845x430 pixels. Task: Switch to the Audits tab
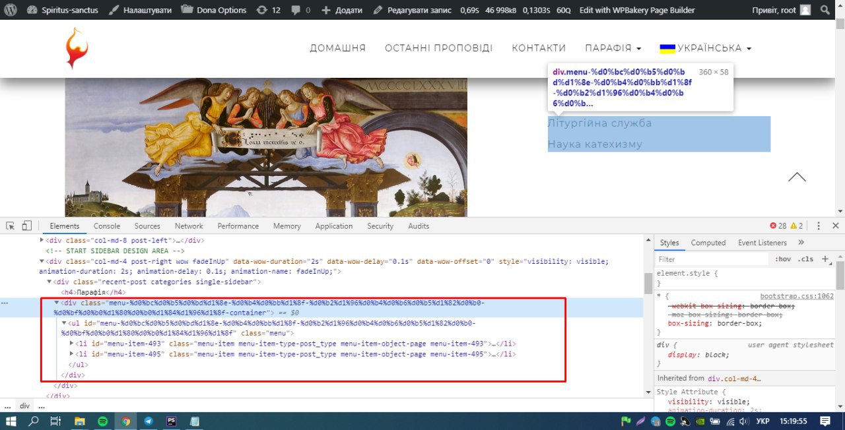[419, 226]
